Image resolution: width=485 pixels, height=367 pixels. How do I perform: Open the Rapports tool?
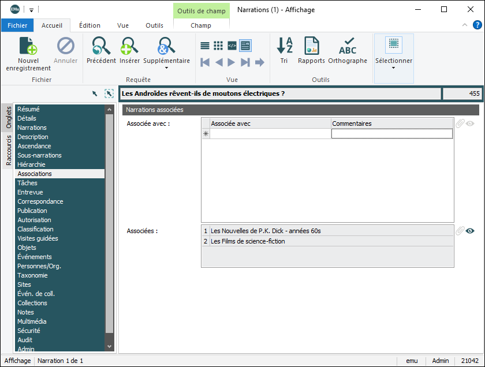(311, 46)
